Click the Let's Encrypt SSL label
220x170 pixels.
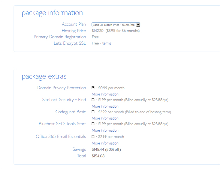point(70,43)
